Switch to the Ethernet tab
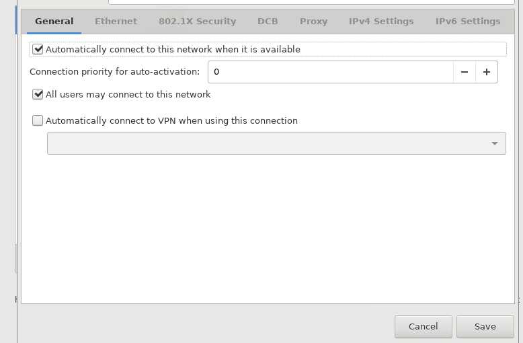The height and width of the screenshot is (343, 523). [116, 22]
